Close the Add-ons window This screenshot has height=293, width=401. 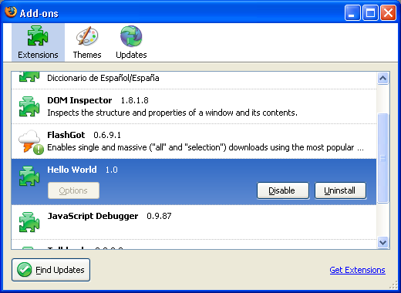point(388,12)
